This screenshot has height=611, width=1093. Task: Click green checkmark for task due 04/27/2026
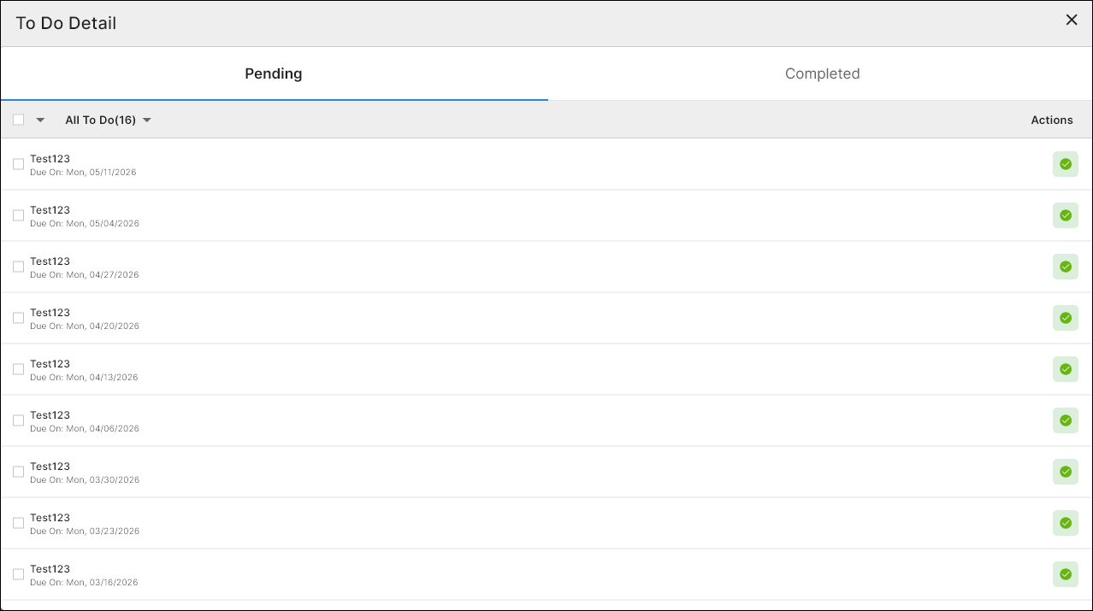[x=1065, y=267]
